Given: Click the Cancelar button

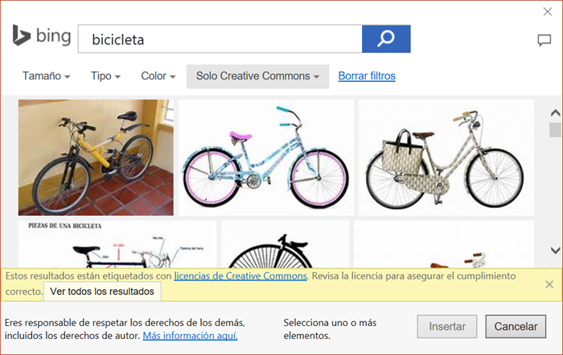Looking at the screenshot, I should (516, 327).
